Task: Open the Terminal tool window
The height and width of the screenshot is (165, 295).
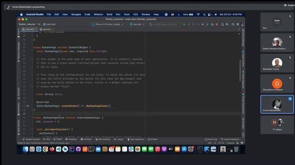Action: pos(86,139)
